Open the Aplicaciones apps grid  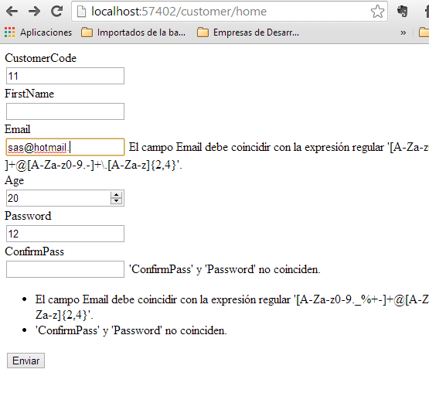(39, 32)
